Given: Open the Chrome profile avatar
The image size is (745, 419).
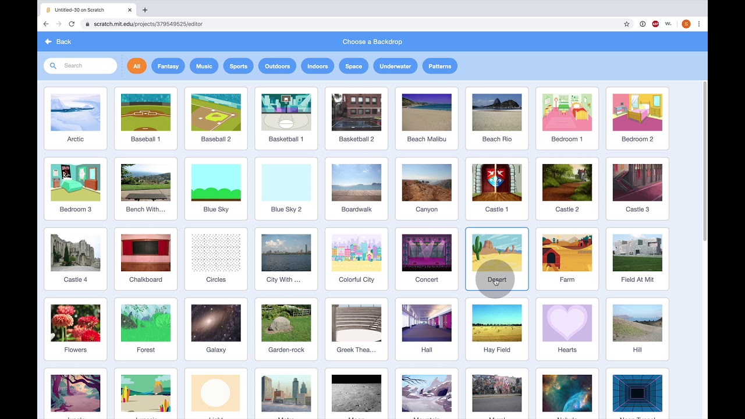Looking at the screenshot, I should point(686,24).
